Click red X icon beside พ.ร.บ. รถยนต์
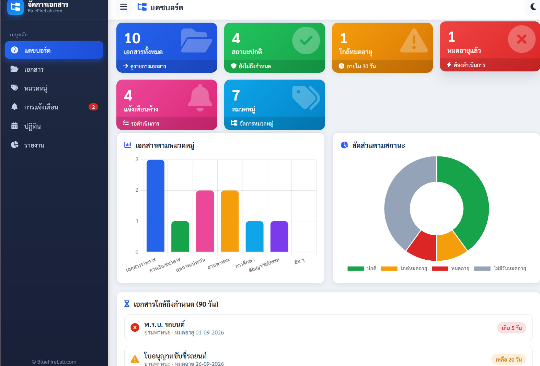The height and width of the screenshot is (366, 540). (135, 328)
